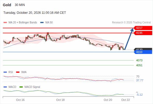Click the RSI blue legend swatch

point(5,72)
